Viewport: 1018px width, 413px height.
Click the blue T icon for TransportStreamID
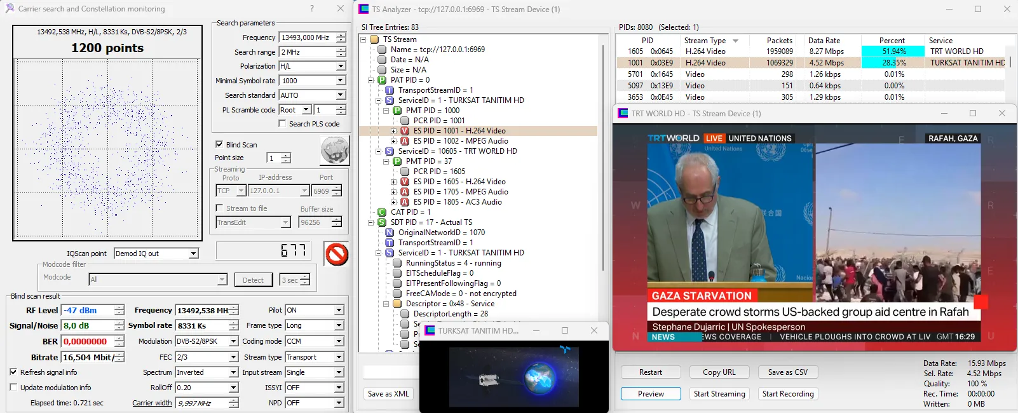390,90
